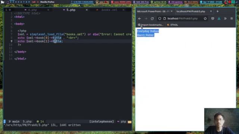Click the opening <body> tag in editor
The height and width of the screenshot is (134, 239).
pyautogui.click(x=19, y=24)
